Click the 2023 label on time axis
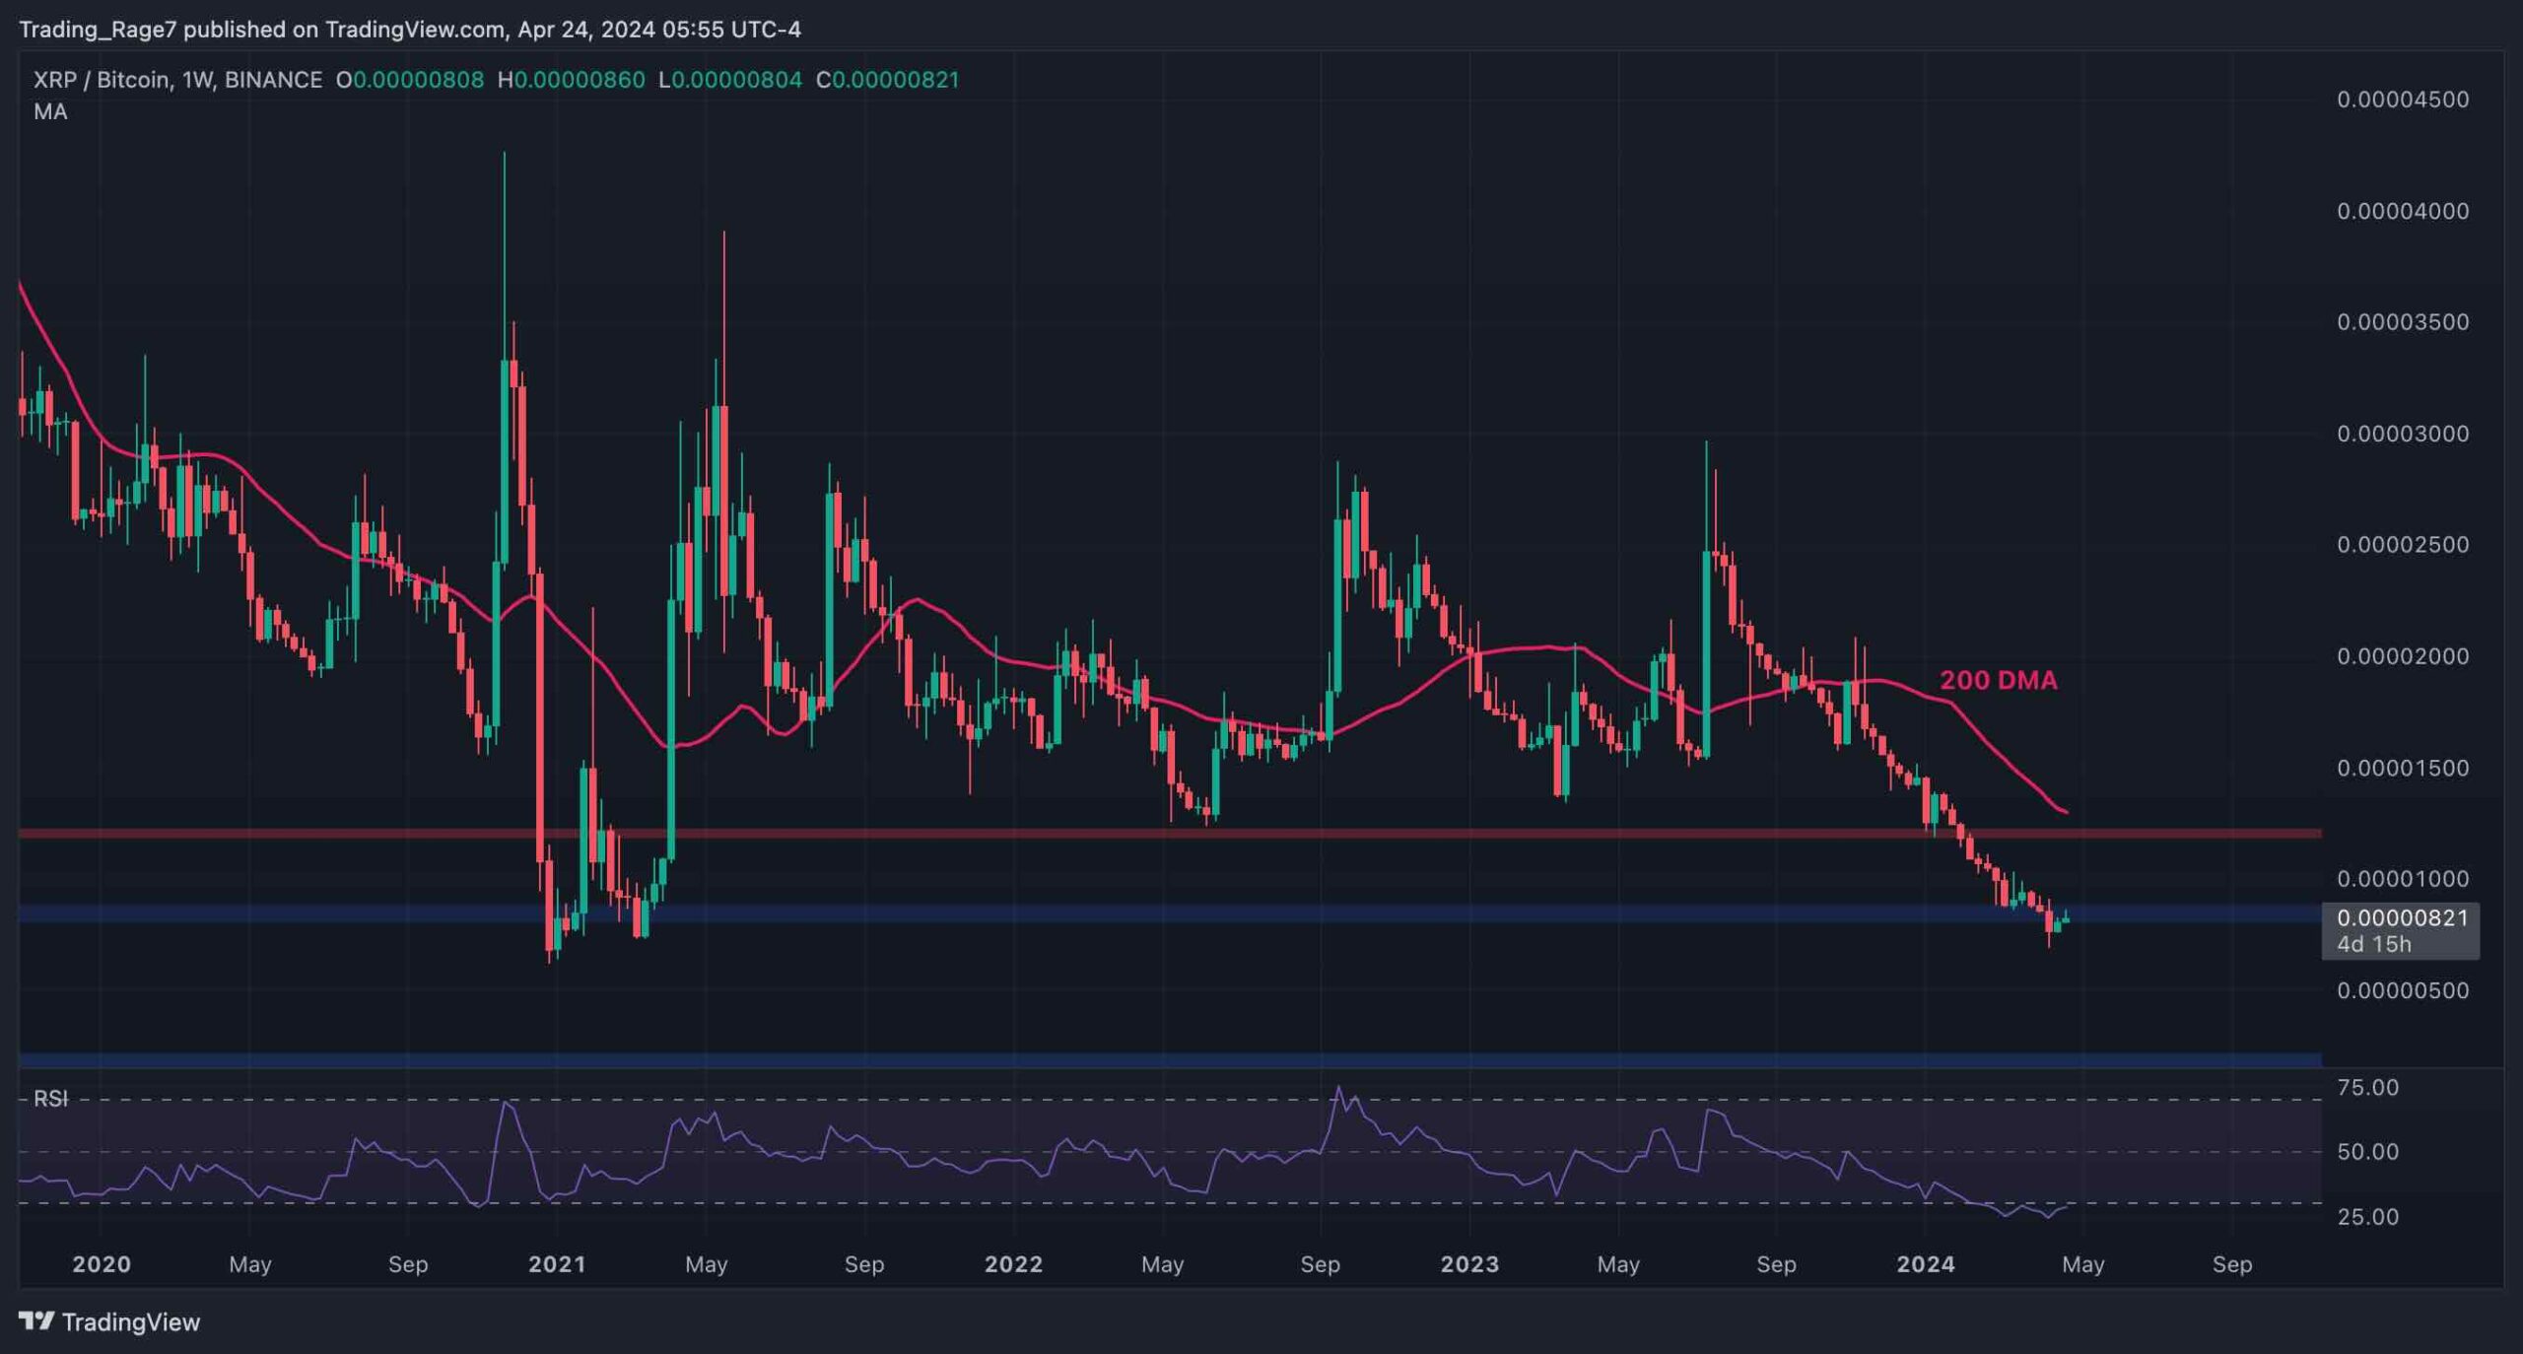 tap(1469, 1264)
